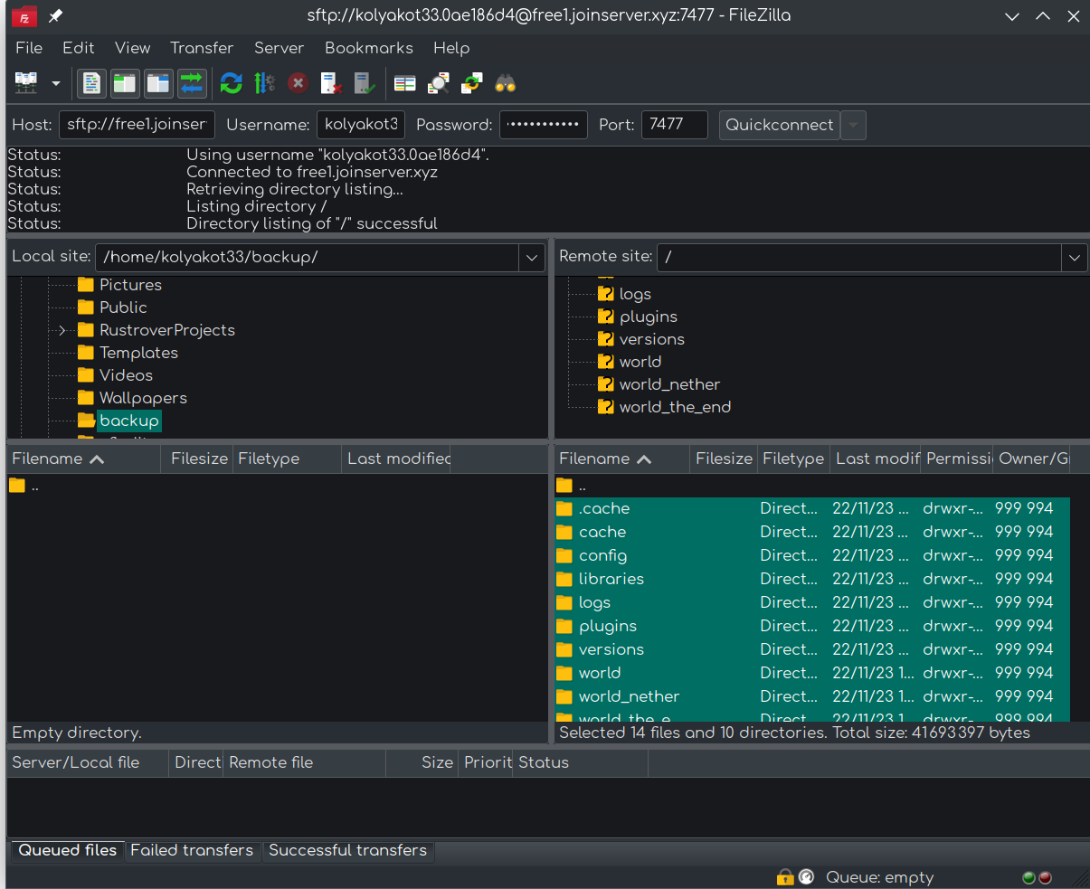The height and width of the screenshot is (889, 1090).
Task: Click the world folder icon in remote file list
Action: pyautogui.click(x=564, y=674)
